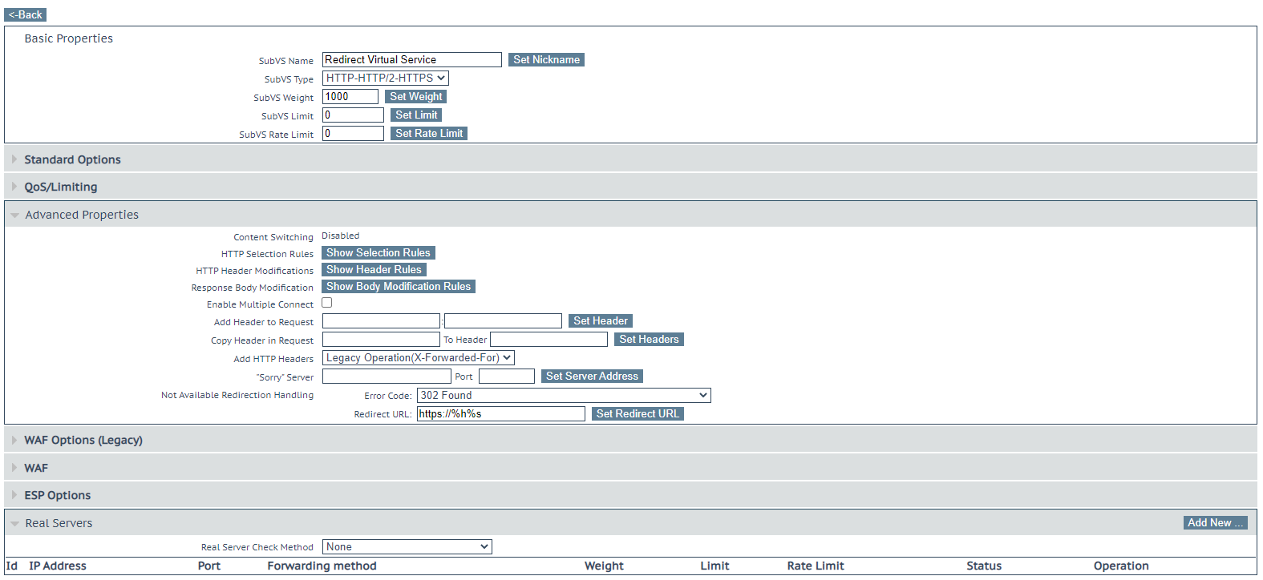
Task: Click the To Header input field
Action: [549, 340]
